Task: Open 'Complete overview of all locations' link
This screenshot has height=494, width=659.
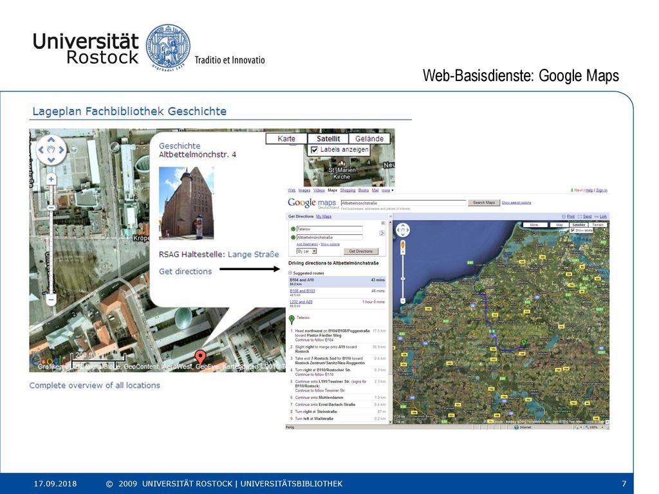Action: coord(95,385)
